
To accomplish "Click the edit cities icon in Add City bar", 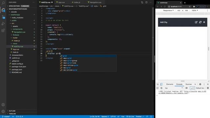I will (196, 22).
